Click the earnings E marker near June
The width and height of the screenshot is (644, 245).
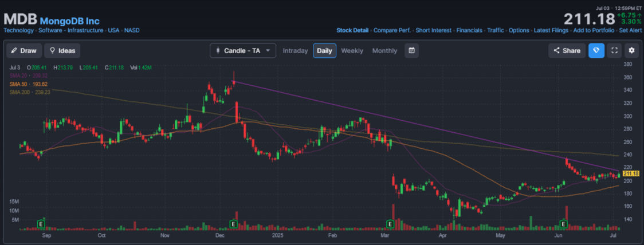click(564, 224)
